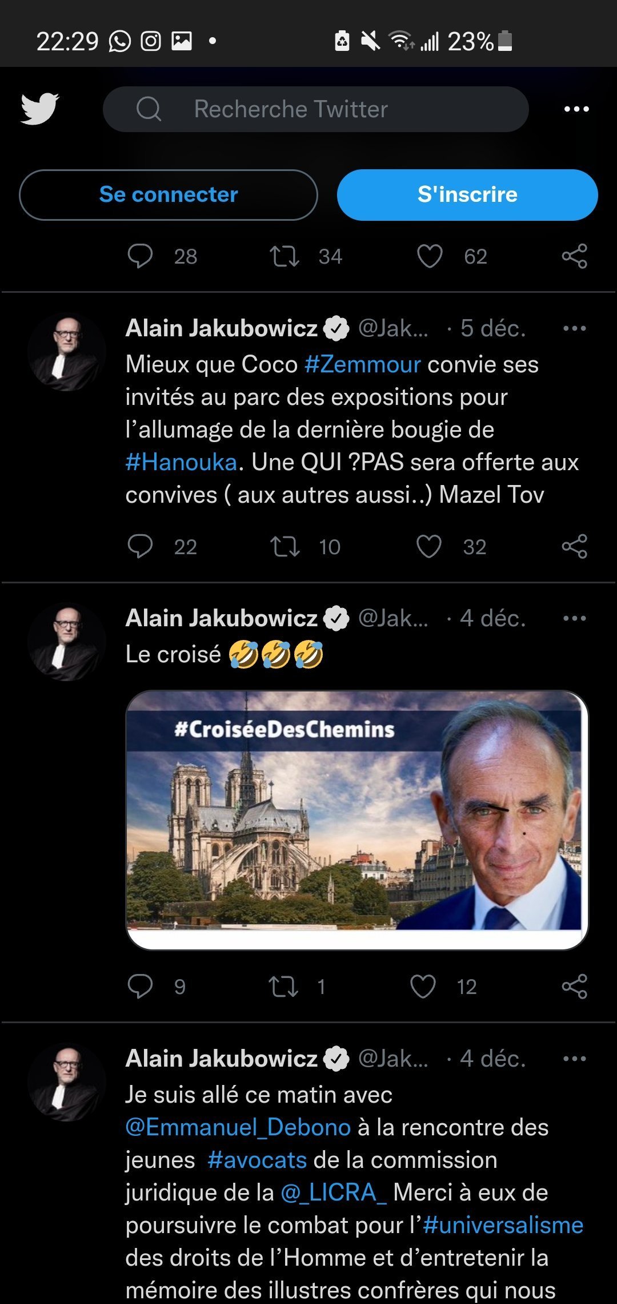Retweet the Le croisé tweet
Viewport: 617px width, 1304px height.
click(x=284, y=986)
